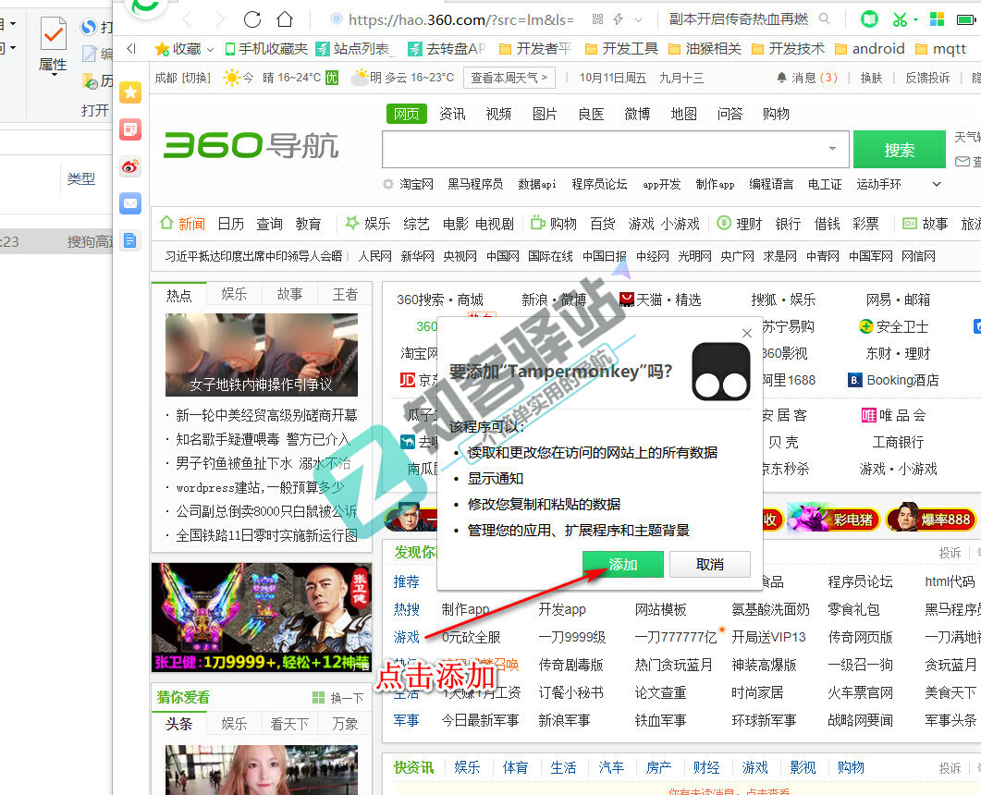The height and width of the screenshot is (795, 981).
Task: Select the scissors screenshot tool in toolbar
Action: [899, 18]
